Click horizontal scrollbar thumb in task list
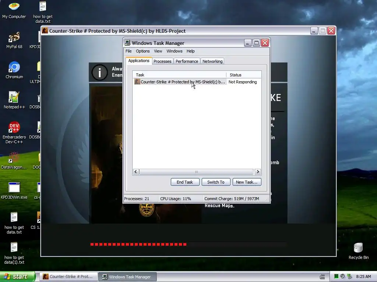 196,172
